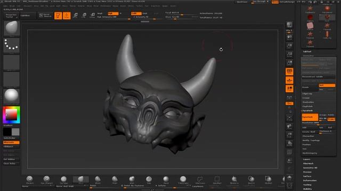Screen dimensions: 341x191
Task: Select the Rotate transform mode icon in top shelf
Action: click(x=92, y=15)
